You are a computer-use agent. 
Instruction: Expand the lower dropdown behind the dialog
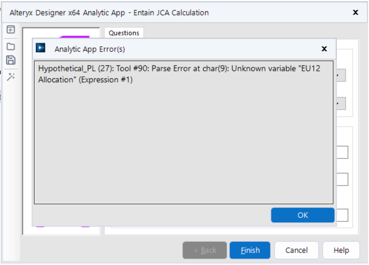[341, 103]
